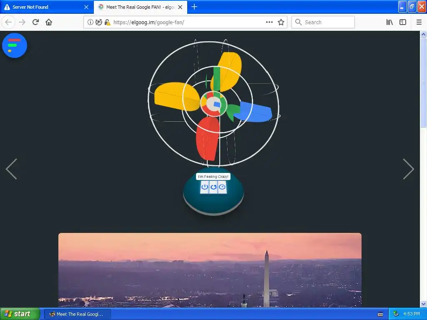
Task: Click the red bottom fan blade
Action: (208, 138)
